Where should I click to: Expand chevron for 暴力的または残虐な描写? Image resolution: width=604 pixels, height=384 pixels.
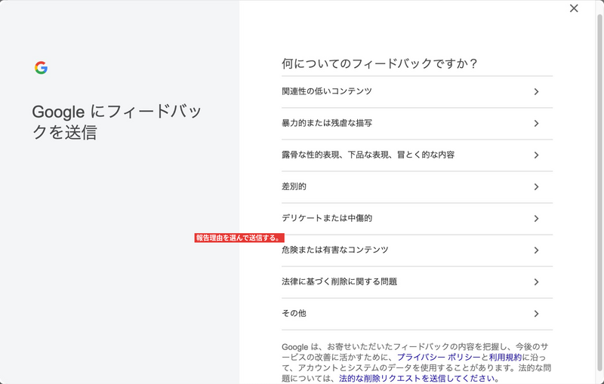tap(536, 124)
